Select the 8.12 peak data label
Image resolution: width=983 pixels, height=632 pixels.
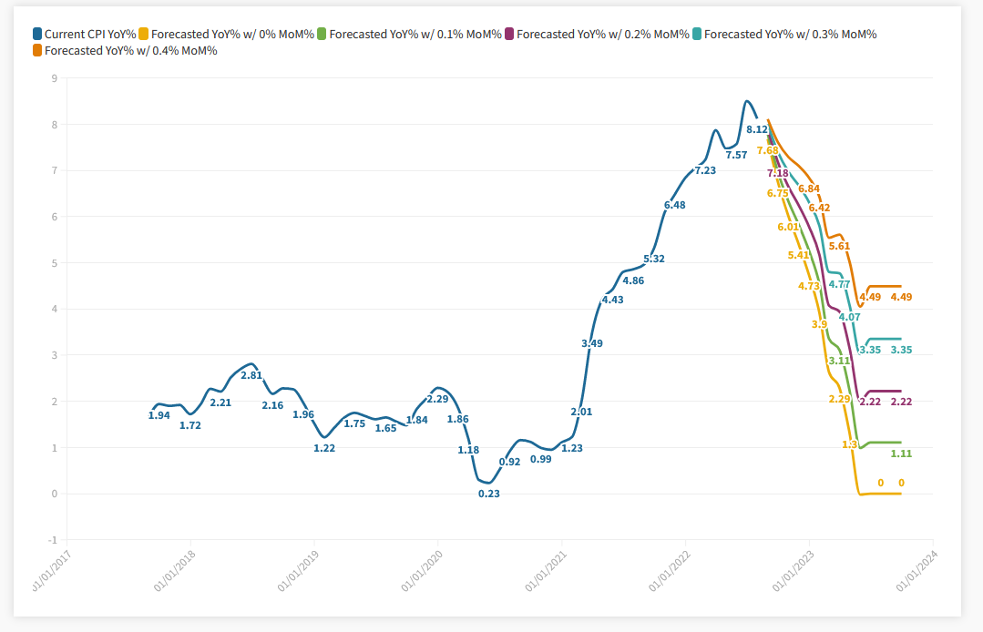coord(757,130)
